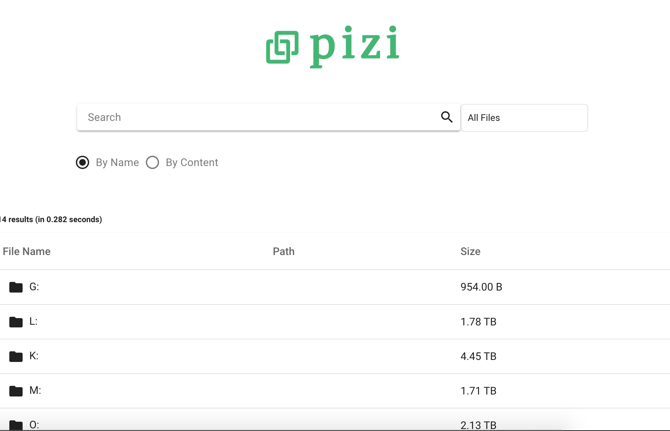
Task: Open the K: drive entry
Action: (x=335, y=356)
